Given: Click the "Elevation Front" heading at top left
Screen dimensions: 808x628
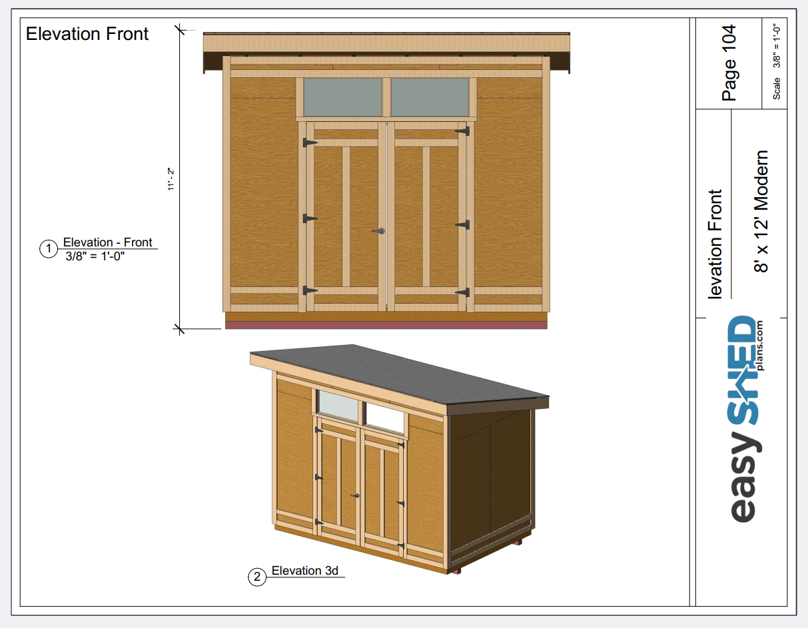Looking at the screenshot, I should pyautogui.click(x=87, y=34).
